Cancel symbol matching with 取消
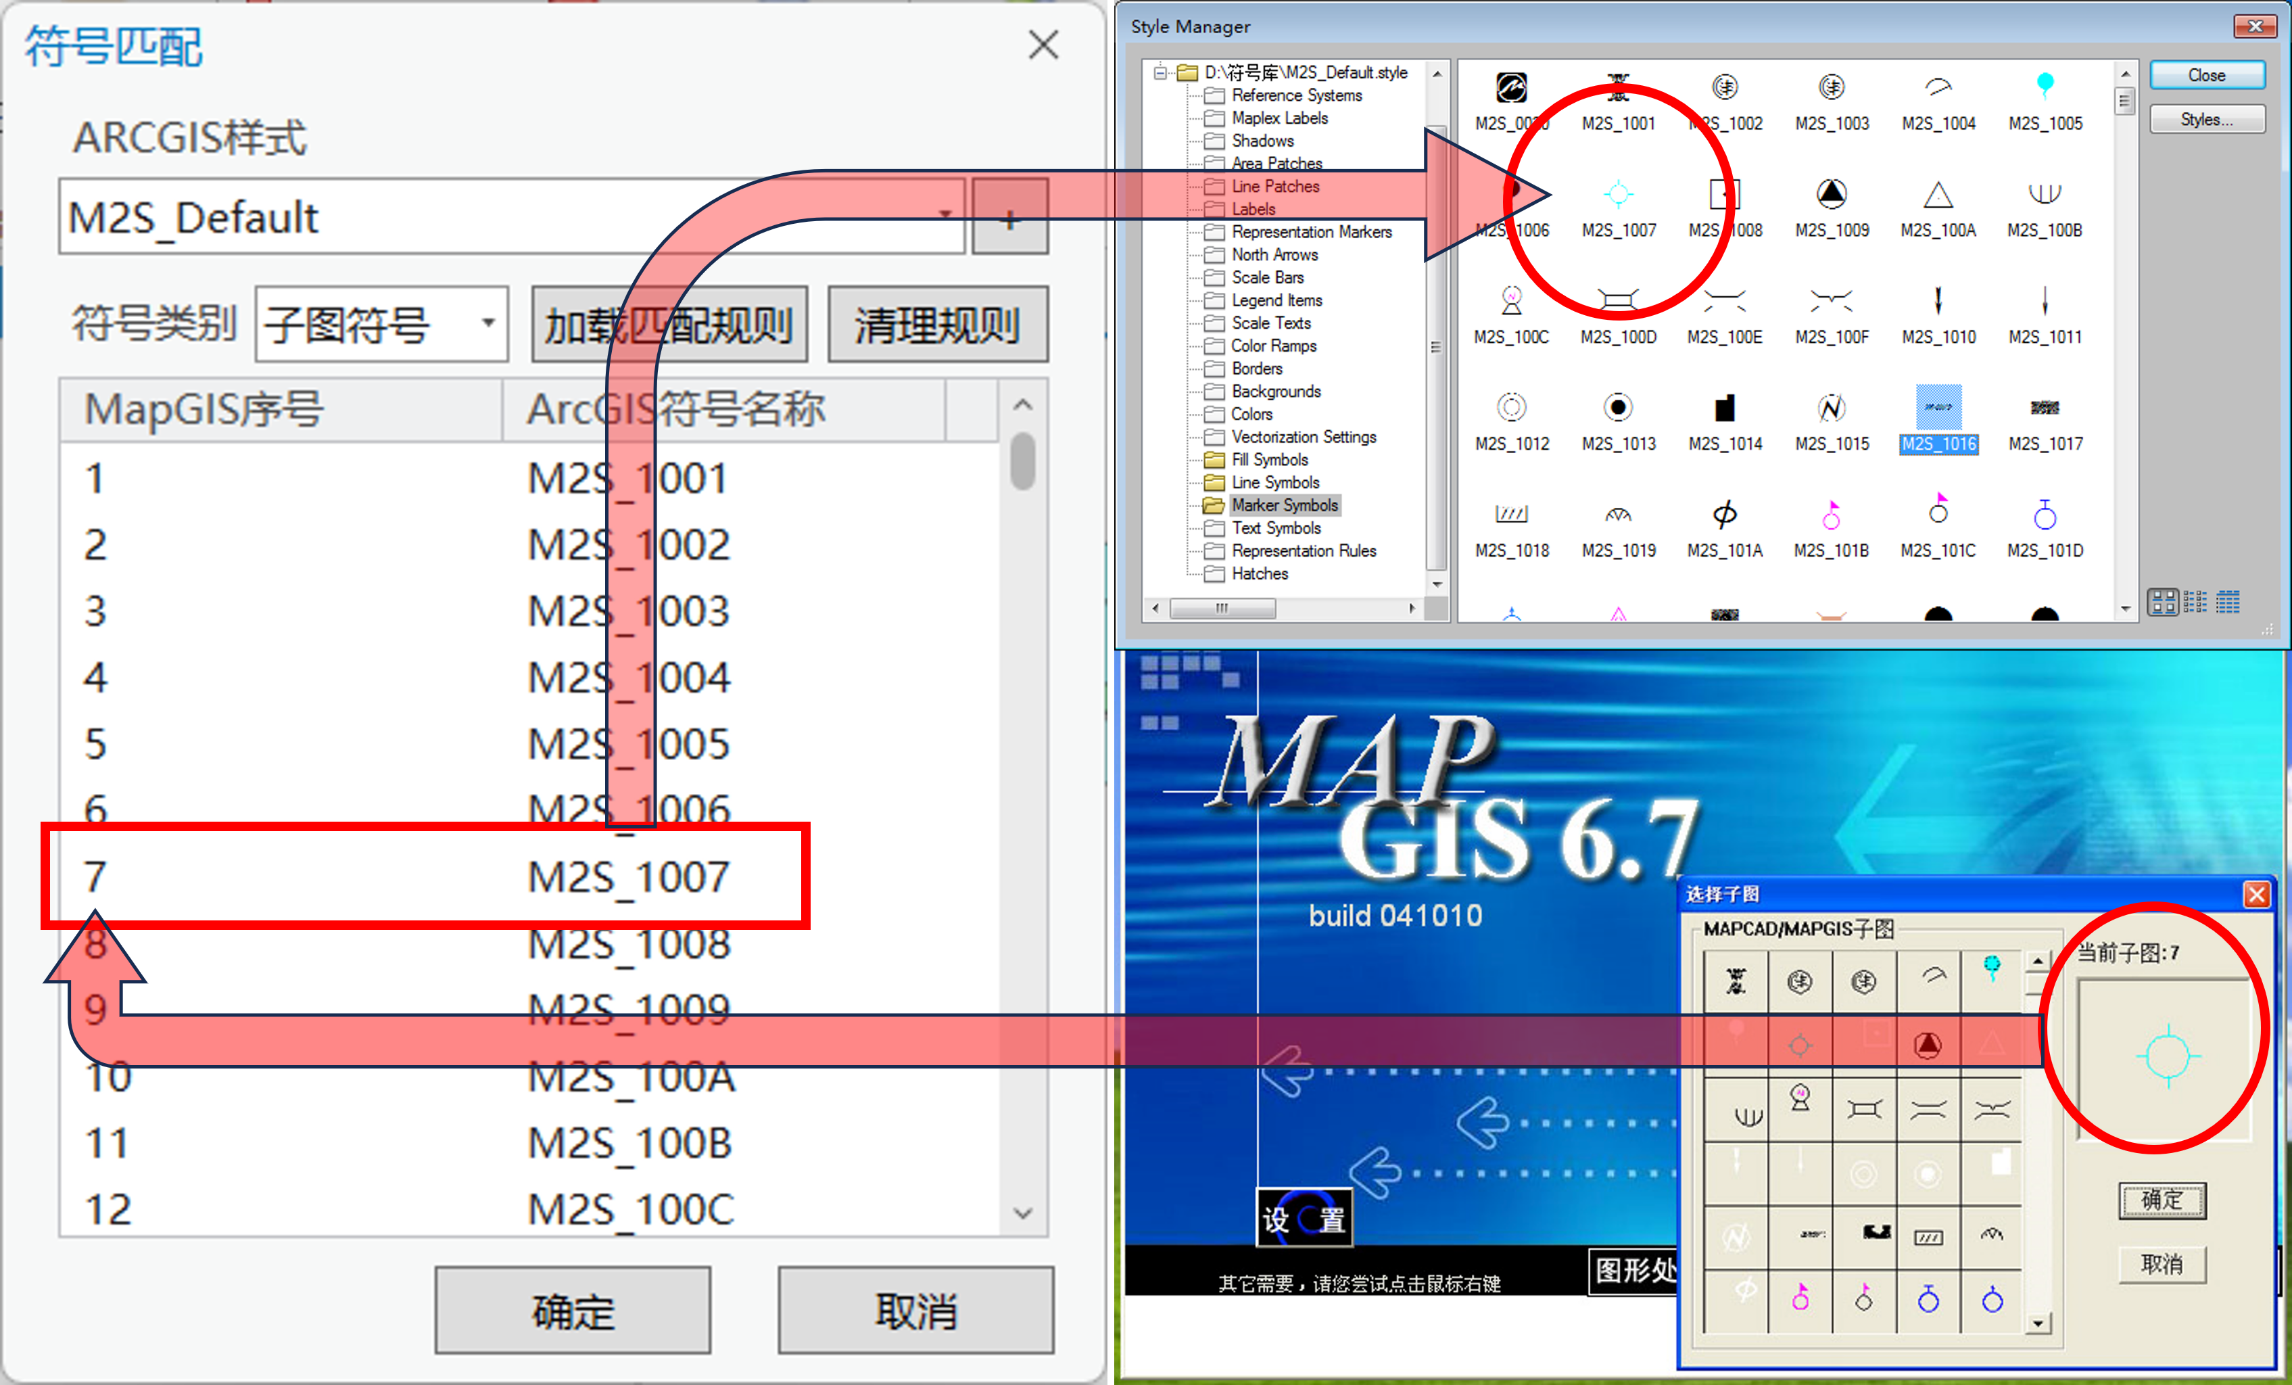The height and width of the screenshot is (1385, 2292). tap(915, 1310)
